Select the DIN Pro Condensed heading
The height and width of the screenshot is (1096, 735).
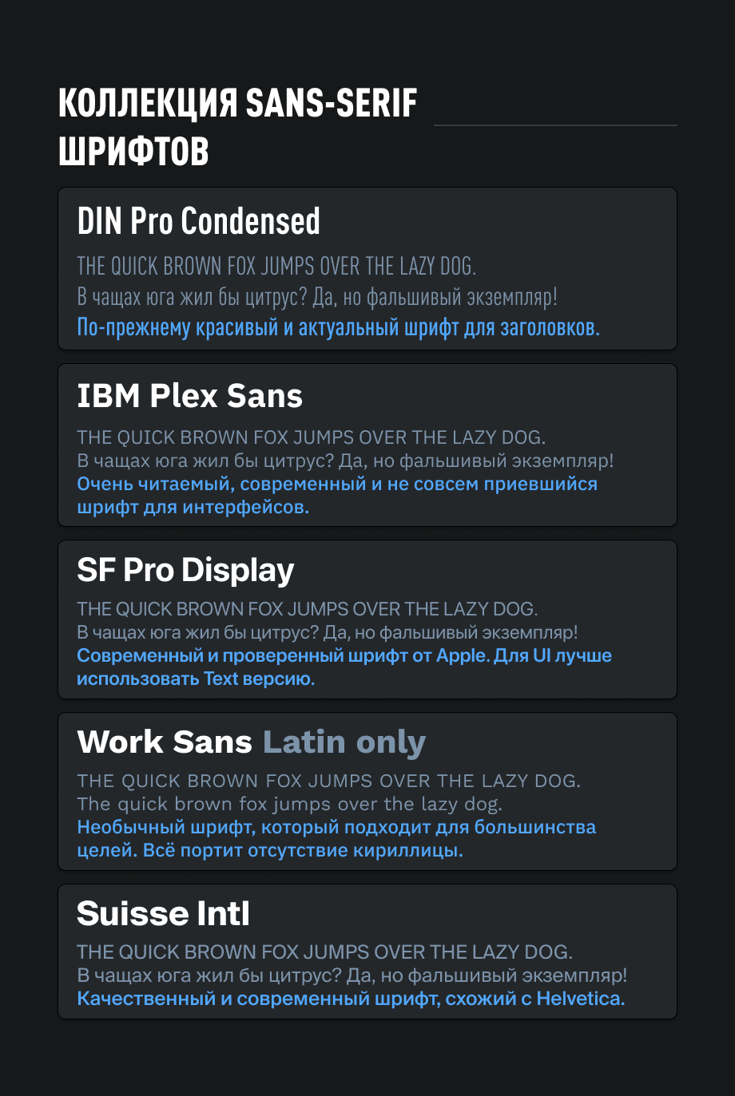[198, 221]
